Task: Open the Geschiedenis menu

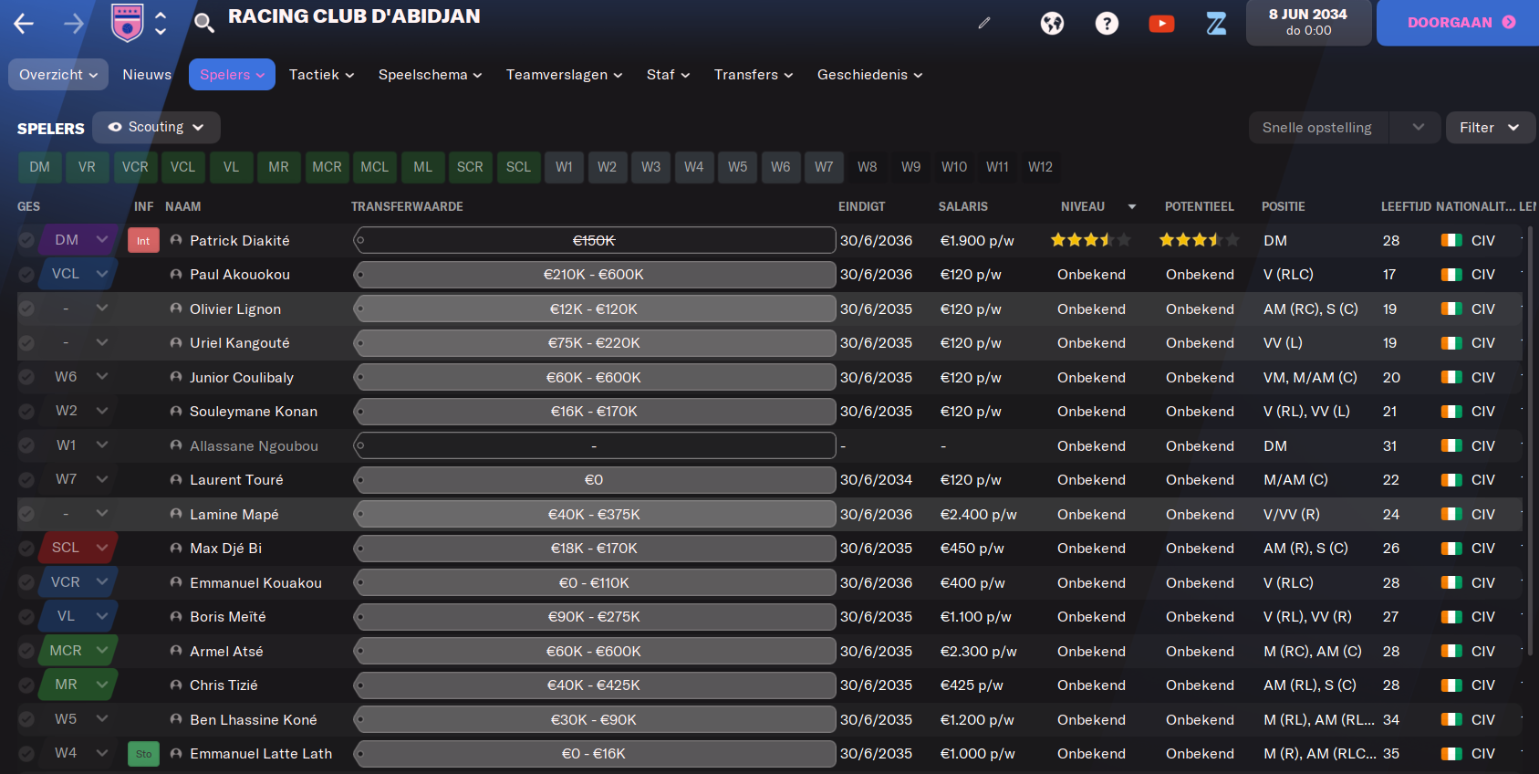Action: [869, 75]
